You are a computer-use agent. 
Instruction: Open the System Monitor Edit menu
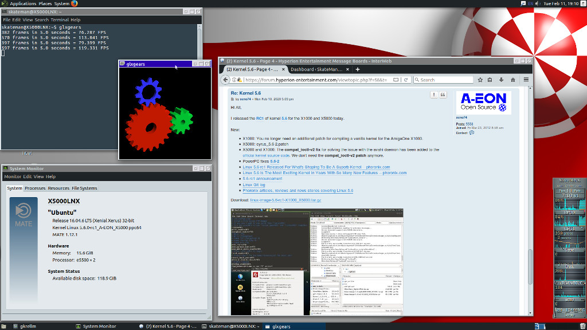(x=28, y=176)
